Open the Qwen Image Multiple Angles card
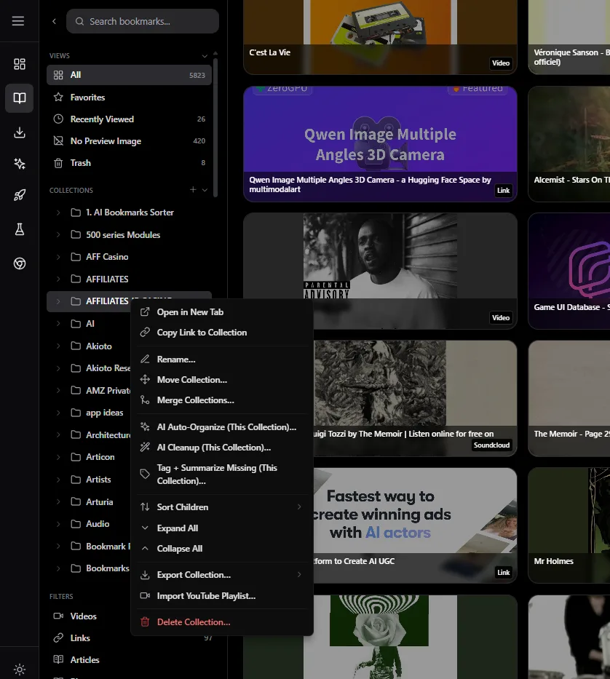The image size is (610, 679). [380, 144]
